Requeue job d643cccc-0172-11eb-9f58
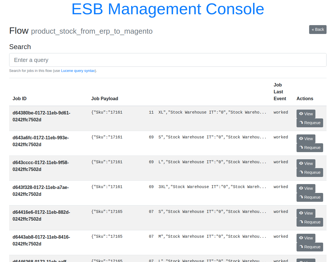The height and width of the screenshot is (262, 336). point(310,172)
